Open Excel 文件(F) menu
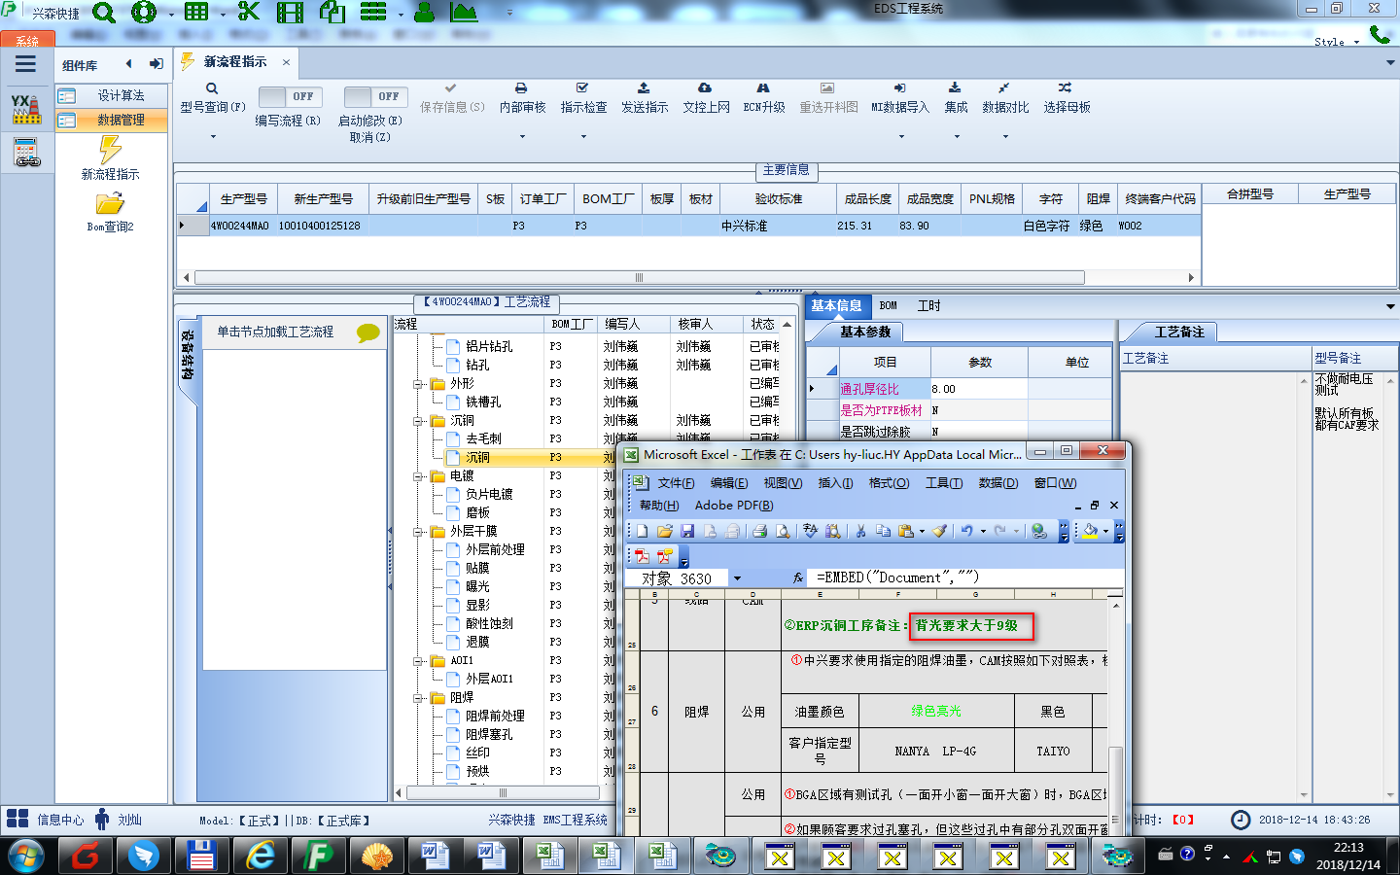This screenshot has width=1400, height=875. coord(676,483)
